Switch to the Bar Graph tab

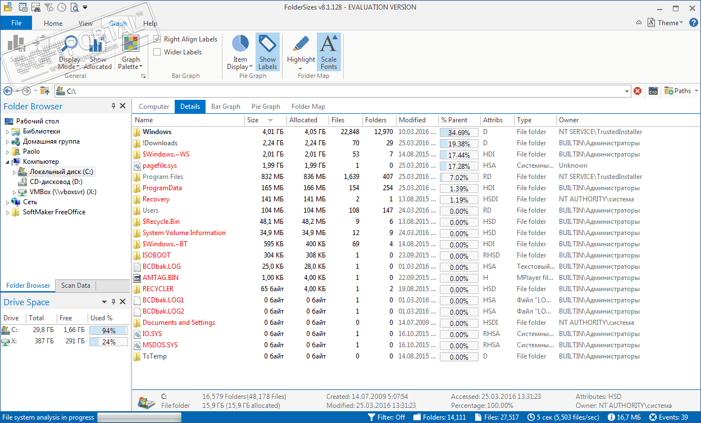click(226, 107)
